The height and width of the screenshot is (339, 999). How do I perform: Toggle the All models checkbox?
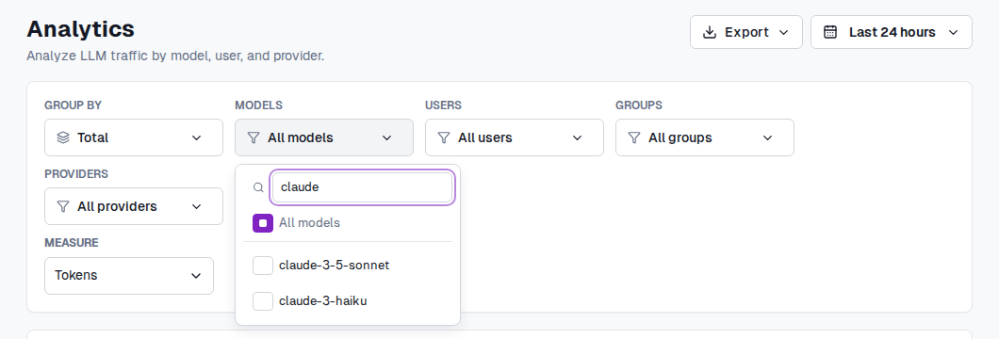(x=263, y=223)
